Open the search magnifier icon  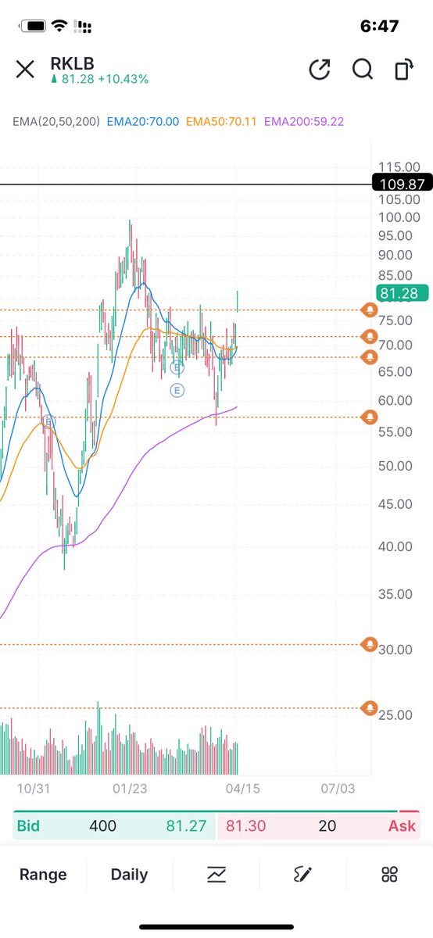(362, 70)
